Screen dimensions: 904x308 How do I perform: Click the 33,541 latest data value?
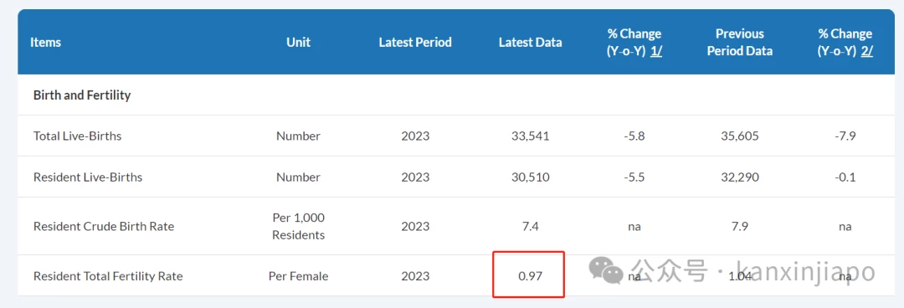click(x=531, y=136)
